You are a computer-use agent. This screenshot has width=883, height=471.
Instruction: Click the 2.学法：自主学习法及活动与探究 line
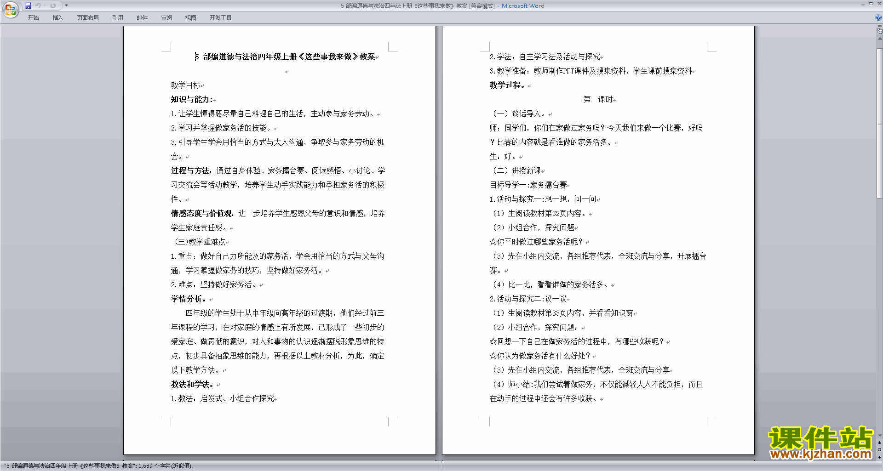[x=545, y=57]
